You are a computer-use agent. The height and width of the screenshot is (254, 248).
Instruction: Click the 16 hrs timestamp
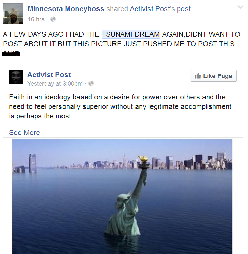click(x=36, y=19)
